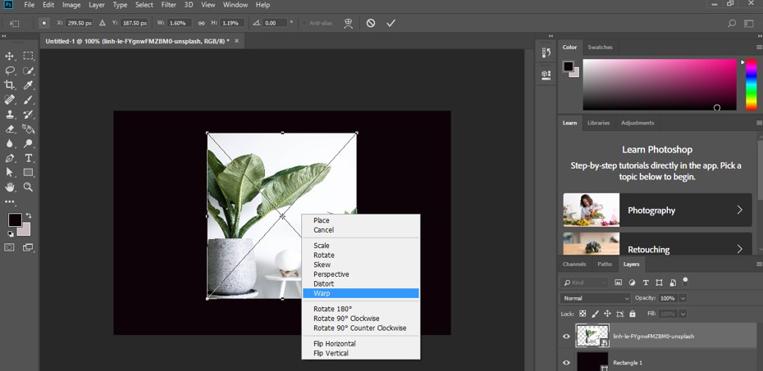Hide the Rectangle 1 layer

coord(566,362)
